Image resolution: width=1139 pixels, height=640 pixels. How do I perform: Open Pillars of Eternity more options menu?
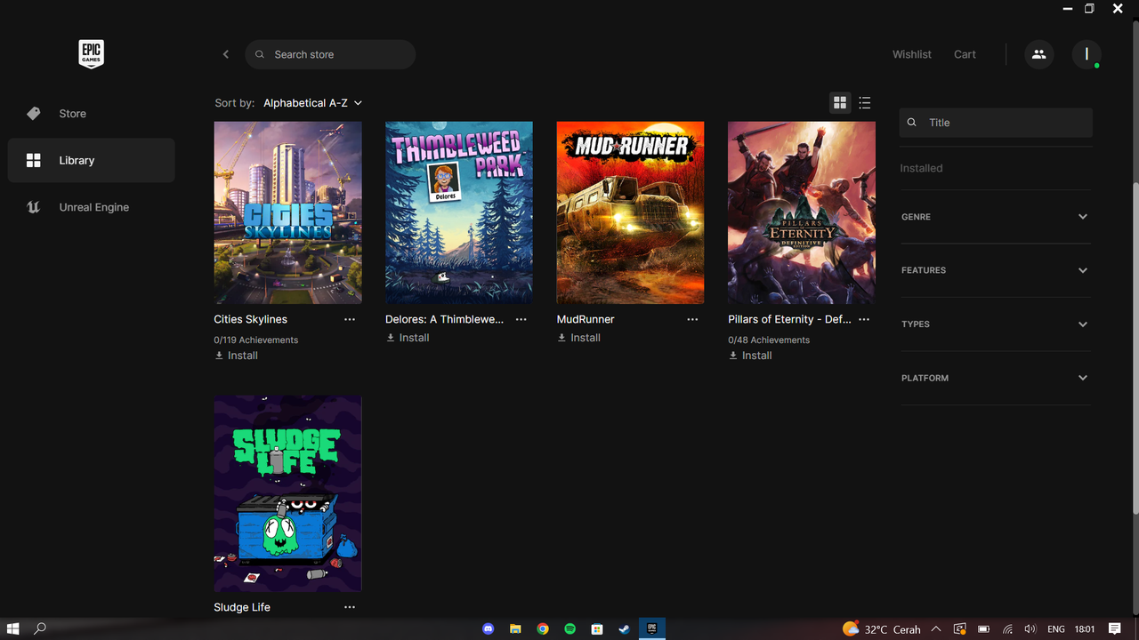(x=864, y=319)
